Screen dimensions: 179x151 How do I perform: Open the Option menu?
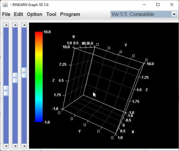[35, 14]
